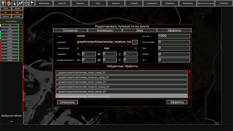Click the Задержка minutes field
Viewport: 233px width, 131px height.
(110, 54)
